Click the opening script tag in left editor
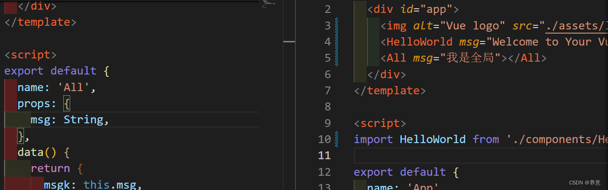 (30, 55)
